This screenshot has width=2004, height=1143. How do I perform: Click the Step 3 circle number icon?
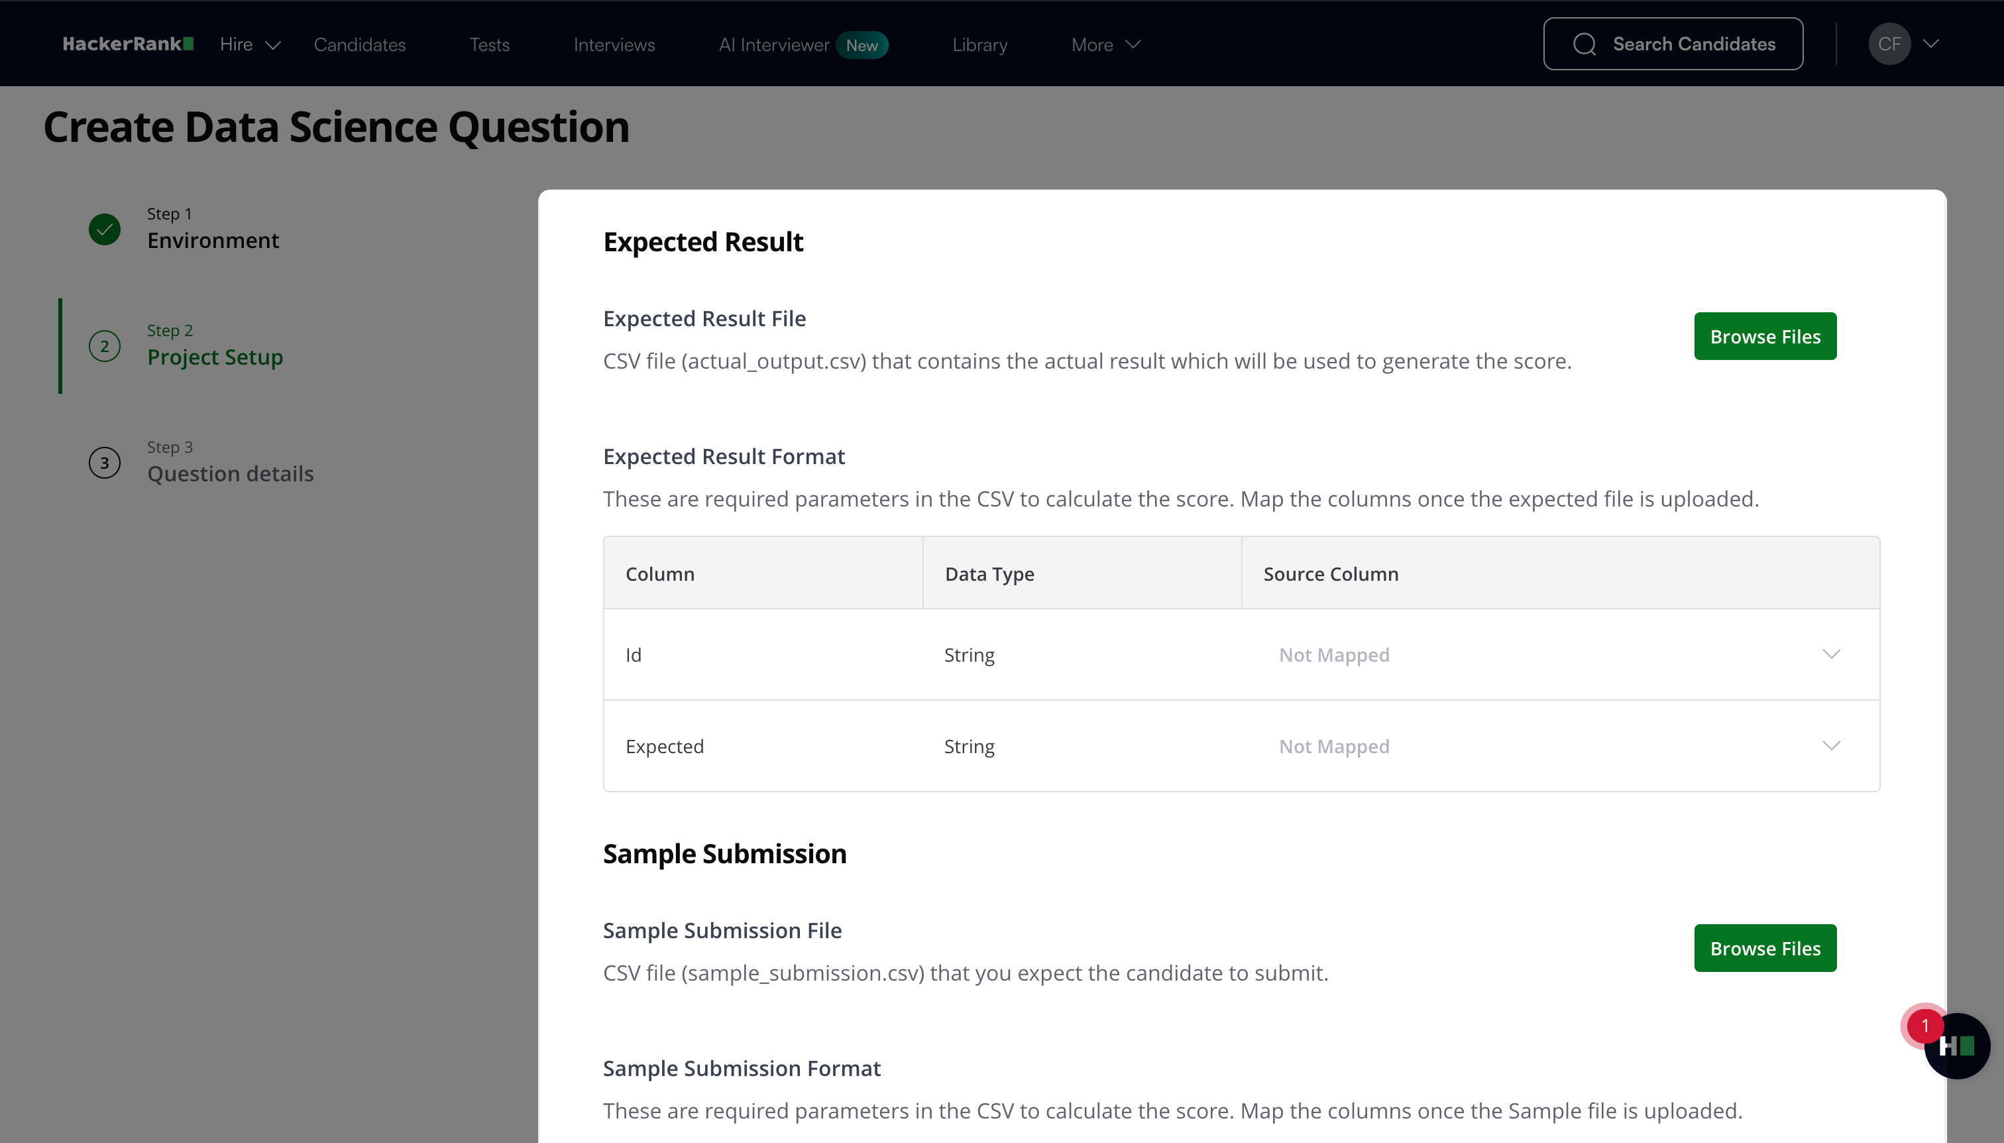[x=104, y=463]
